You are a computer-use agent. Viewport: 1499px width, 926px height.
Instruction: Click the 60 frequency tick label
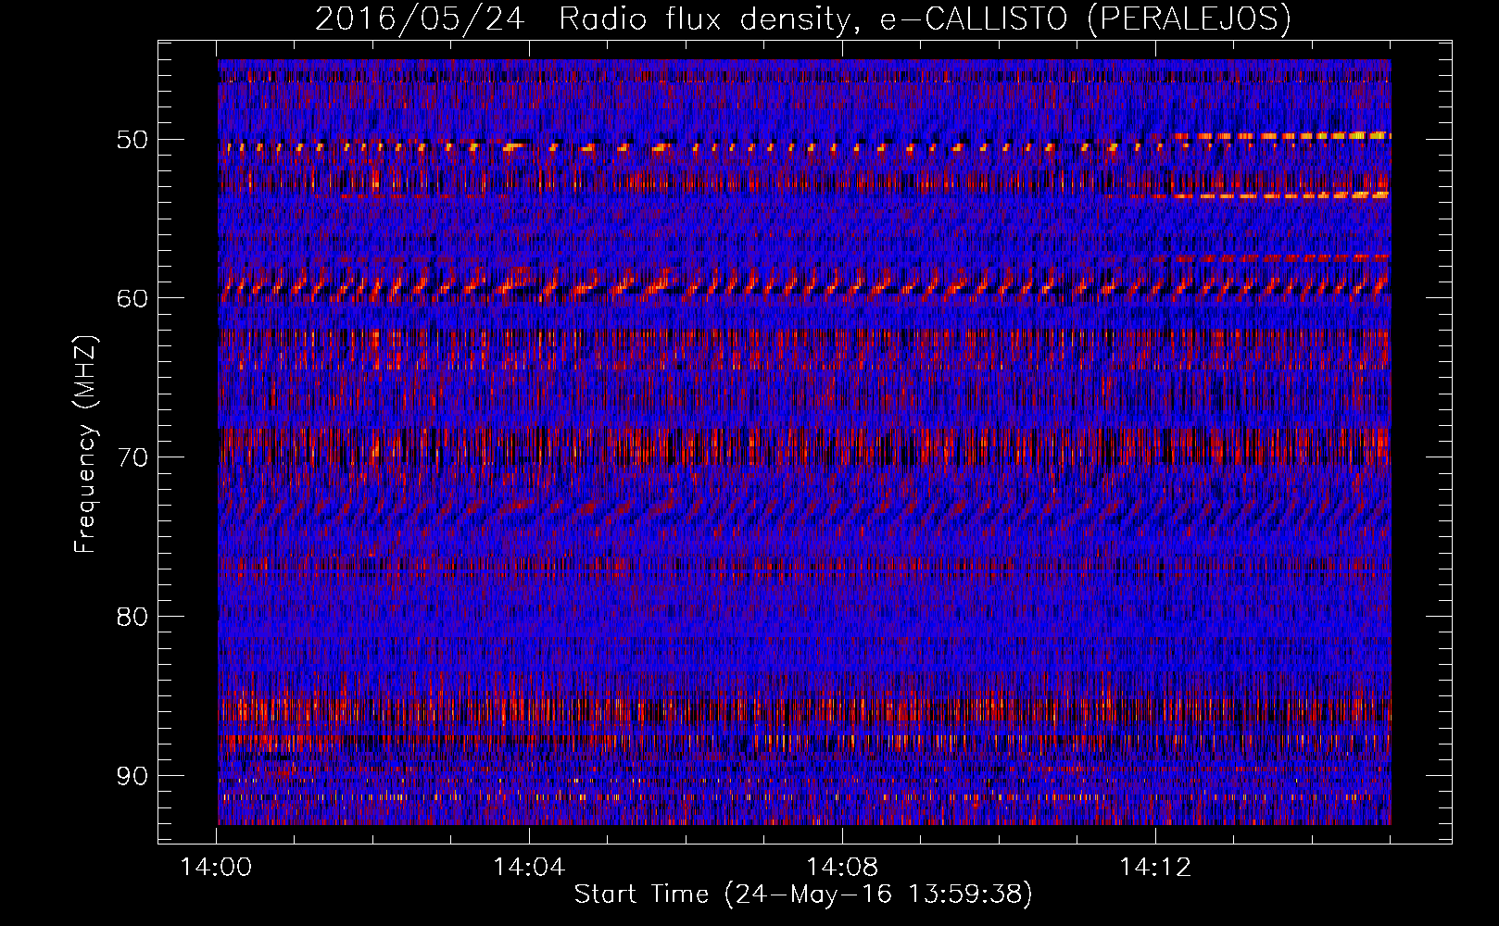(x=132, y=298)
